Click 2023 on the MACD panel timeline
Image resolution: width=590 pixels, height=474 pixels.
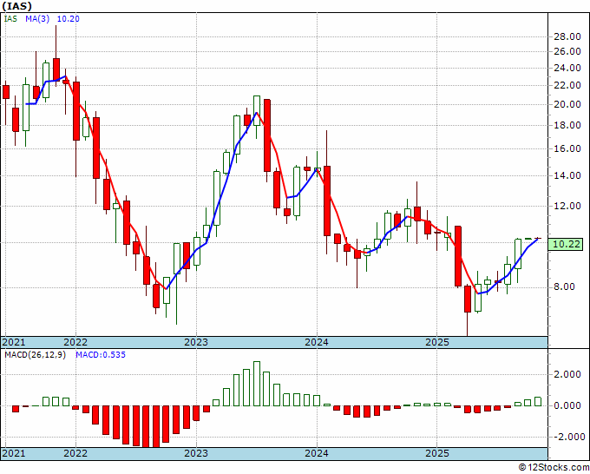[196, 453]
